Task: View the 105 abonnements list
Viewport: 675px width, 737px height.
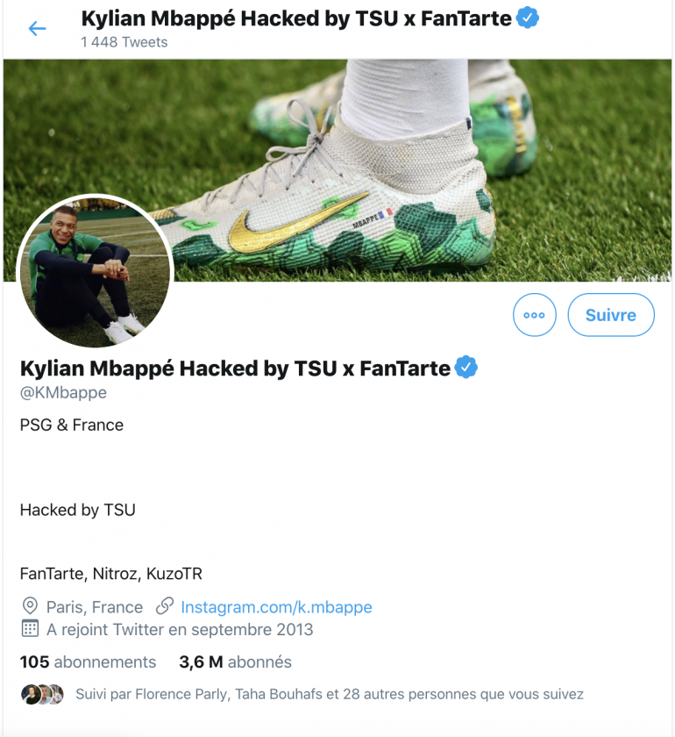Action: click(x=88, y=662)
